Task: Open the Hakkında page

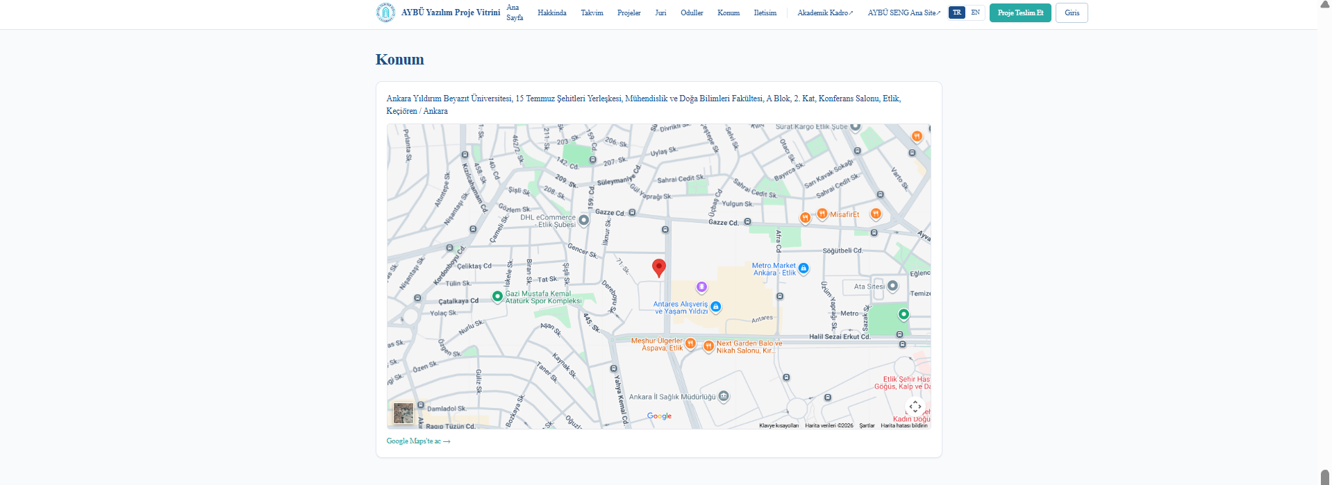Action: coord(552,12)
